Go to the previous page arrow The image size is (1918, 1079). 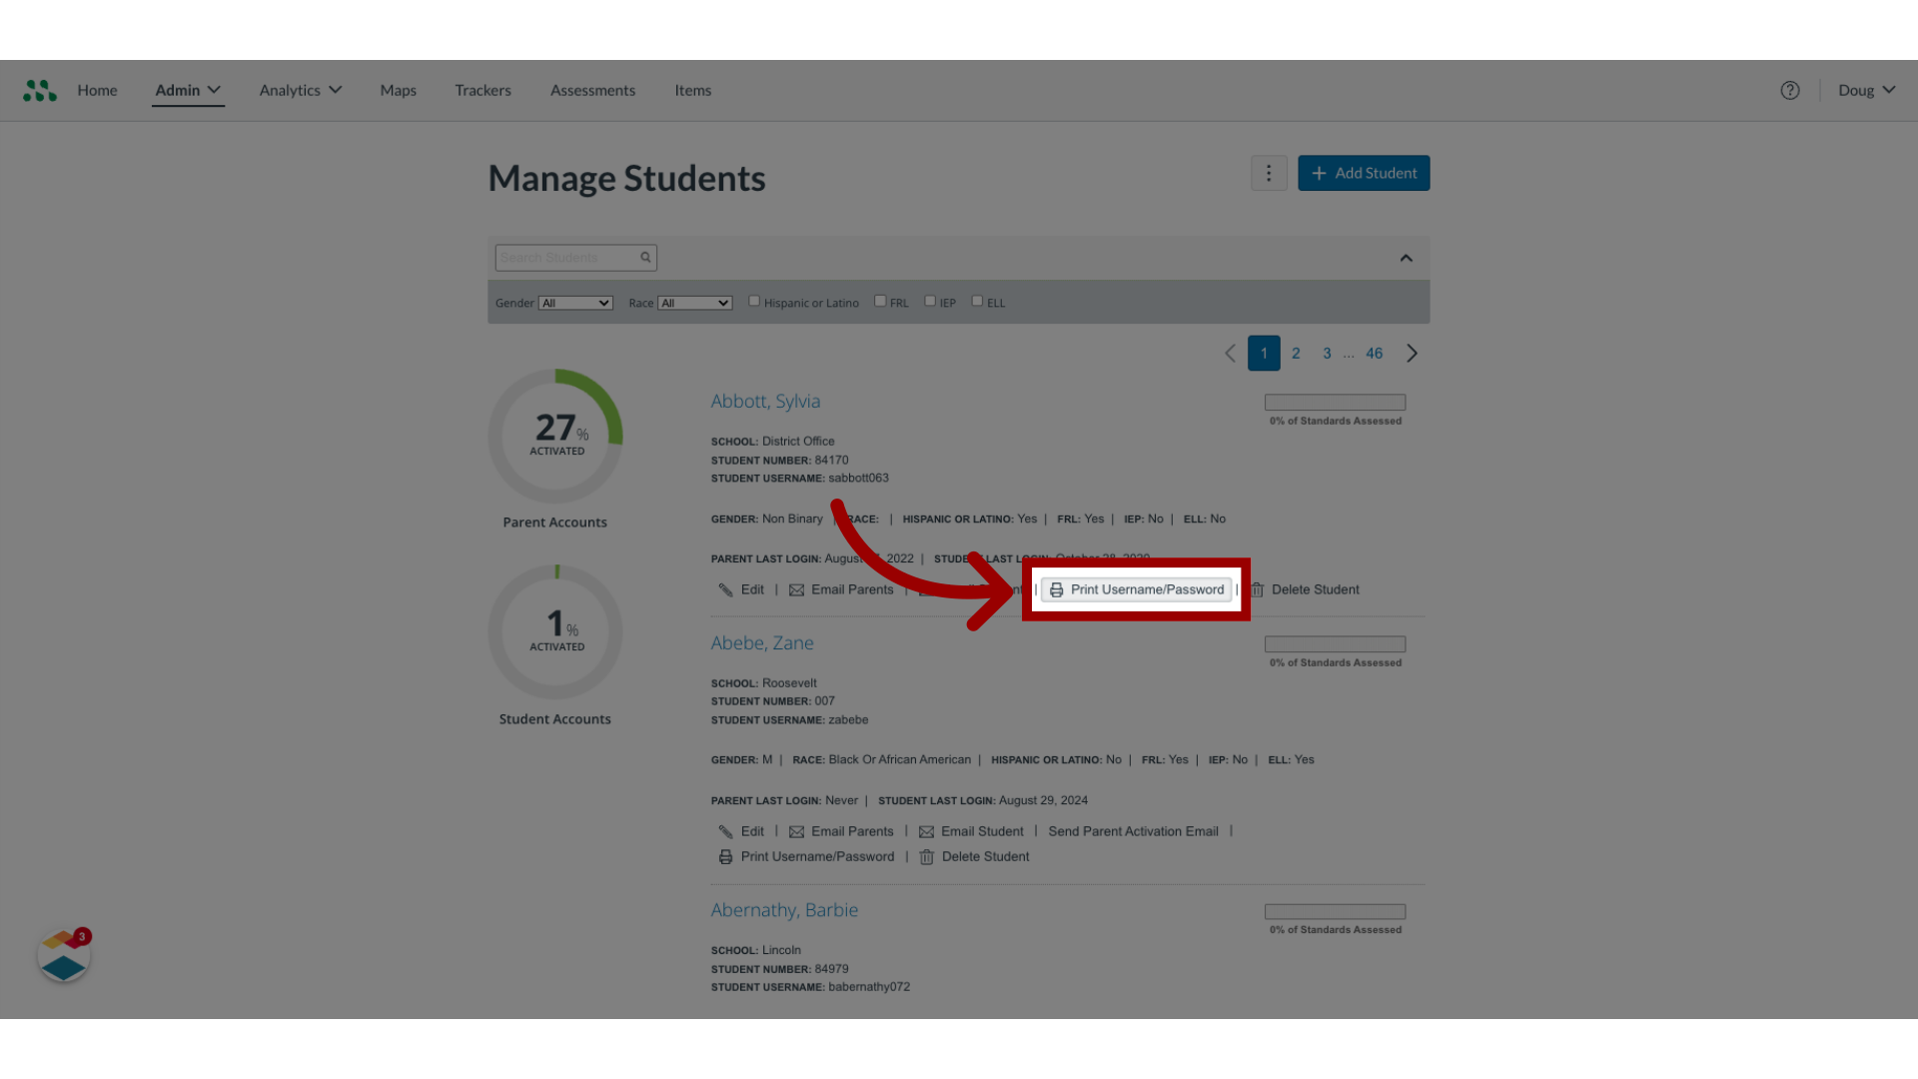point(1230,354)
